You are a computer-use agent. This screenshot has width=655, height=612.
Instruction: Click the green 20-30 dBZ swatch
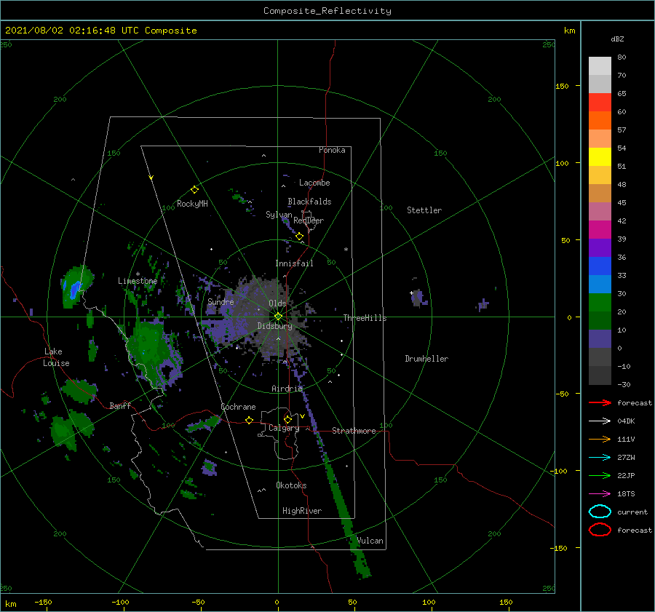click(x=600, y=303)
